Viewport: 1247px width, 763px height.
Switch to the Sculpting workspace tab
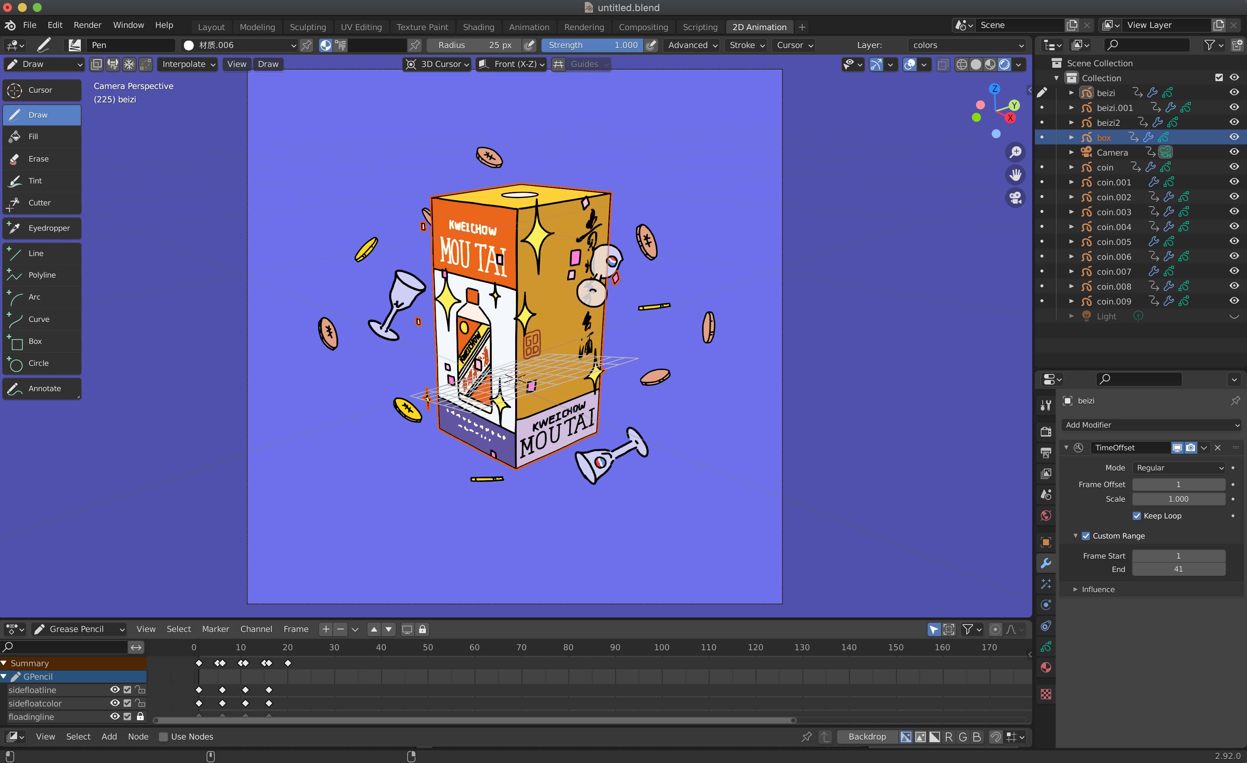coord(308,27)
